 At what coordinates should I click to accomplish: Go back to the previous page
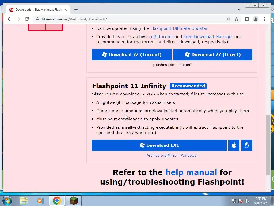click(10, 19)
